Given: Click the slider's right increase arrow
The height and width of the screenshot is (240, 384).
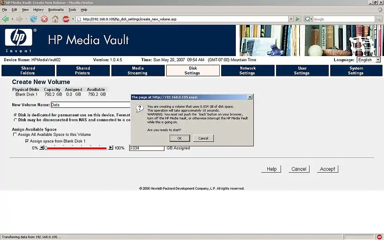Looking at the screenshot, I should click(x=111, y=148).
